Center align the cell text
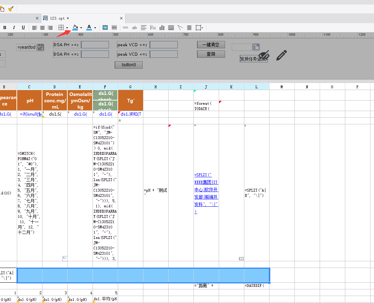This screenshot has width=374, height=303. tap(42, 28)
